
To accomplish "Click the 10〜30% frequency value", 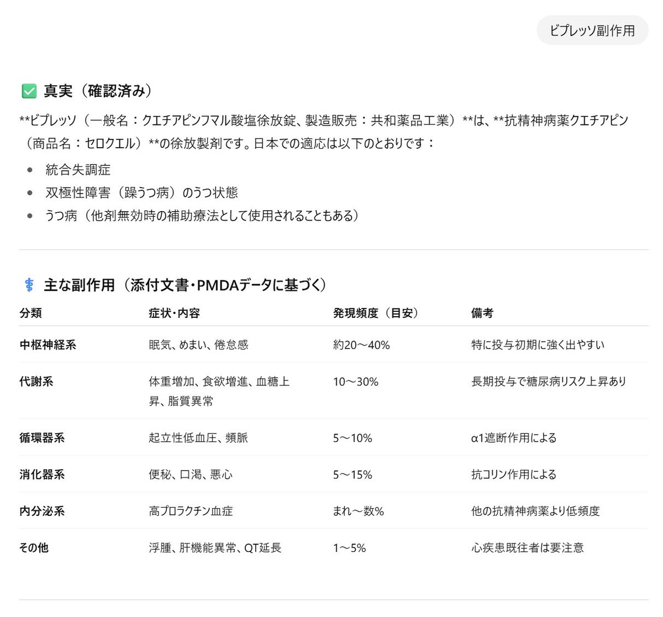I will click(x=356, y=381).
